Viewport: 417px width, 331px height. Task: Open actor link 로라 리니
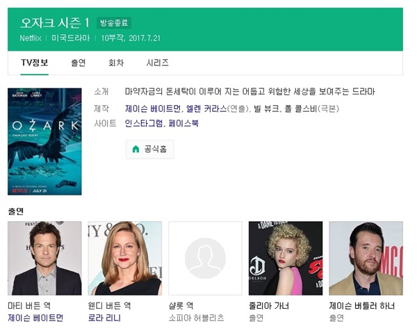[104, 318]
